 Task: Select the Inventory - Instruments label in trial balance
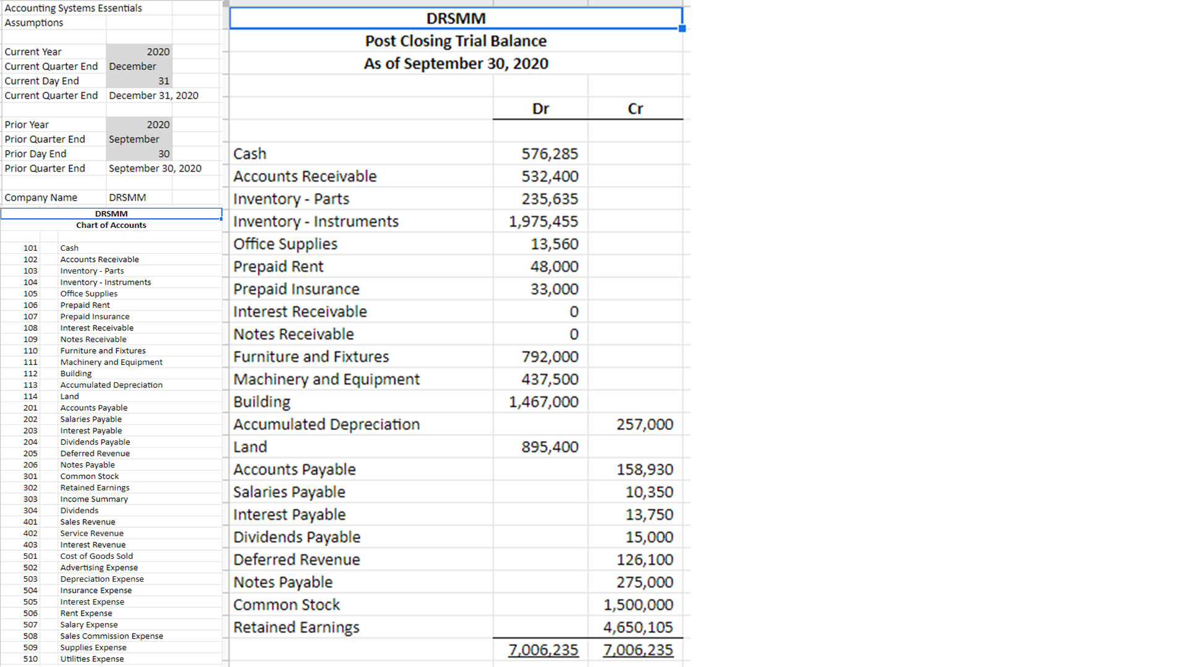(x=316, y=222)
